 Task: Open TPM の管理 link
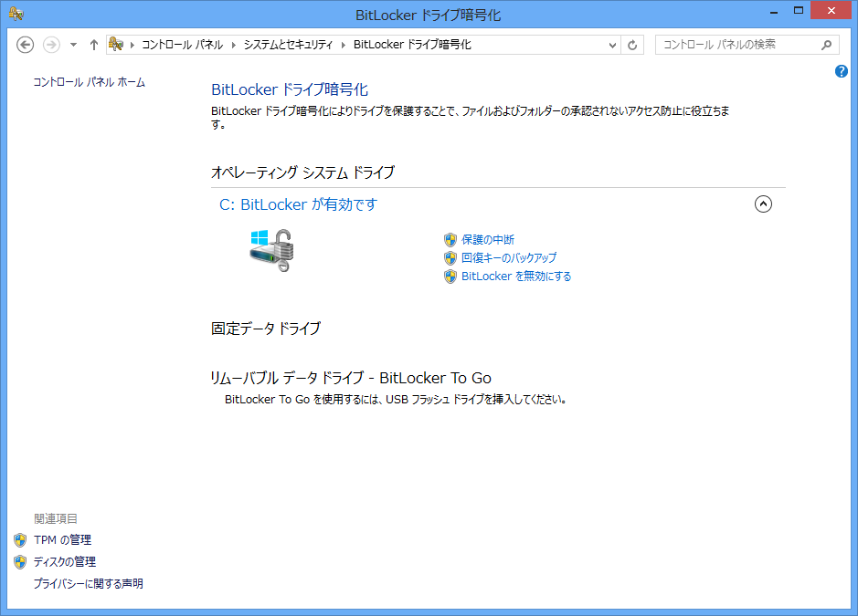coord(62,540)
